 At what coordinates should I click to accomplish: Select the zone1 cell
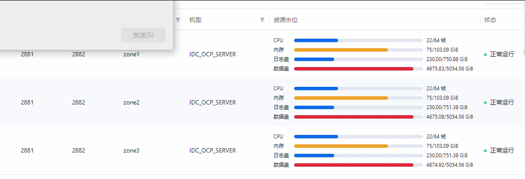click(x=131, y=54)
